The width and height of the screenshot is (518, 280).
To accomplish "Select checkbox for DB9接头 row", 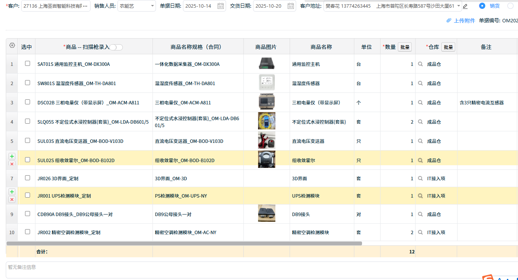I will tap(27, 214).
